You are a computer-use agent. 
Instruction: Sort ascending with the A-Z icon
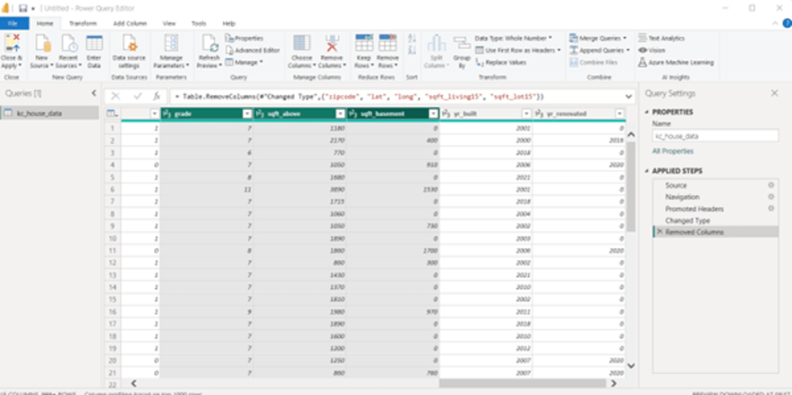point(412,39)
